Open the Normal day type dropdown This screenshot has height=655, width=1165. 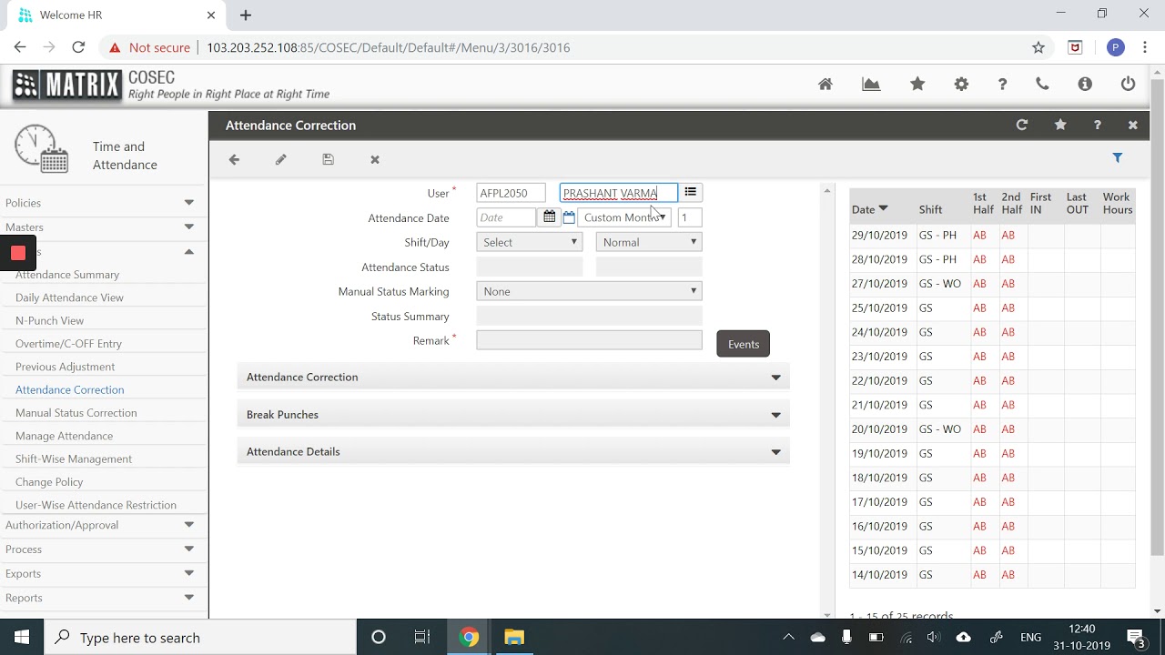[649, 242]
